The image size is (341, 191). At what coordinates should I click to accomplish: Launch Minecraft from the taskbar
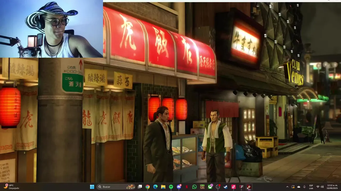202,187
